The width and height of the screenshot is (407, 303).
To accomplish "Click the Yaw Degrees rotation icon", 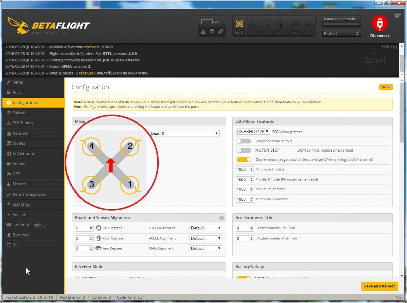I will point(98,248).
